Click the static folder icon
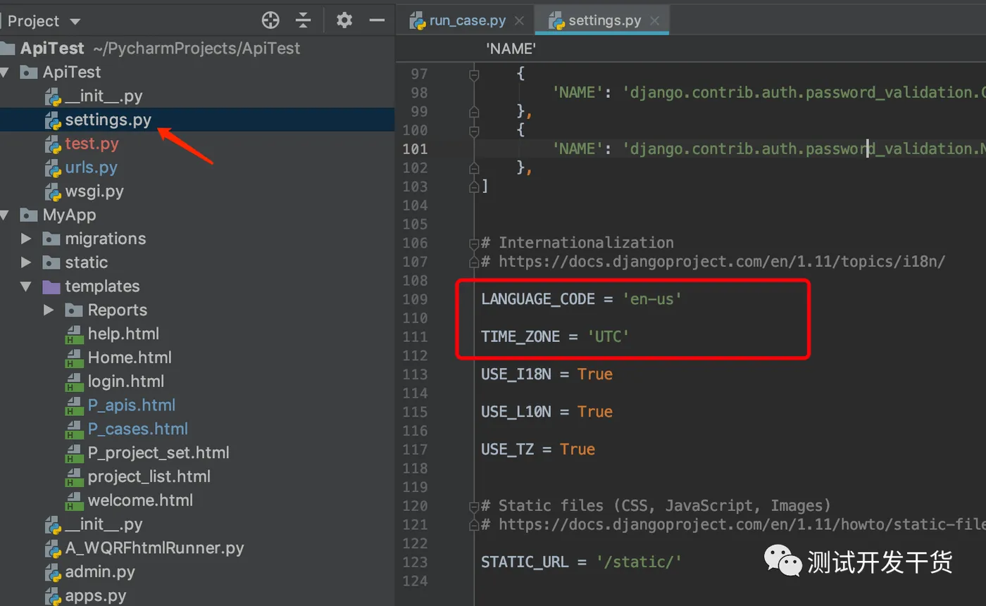986x606 pixels. (51, 263)
